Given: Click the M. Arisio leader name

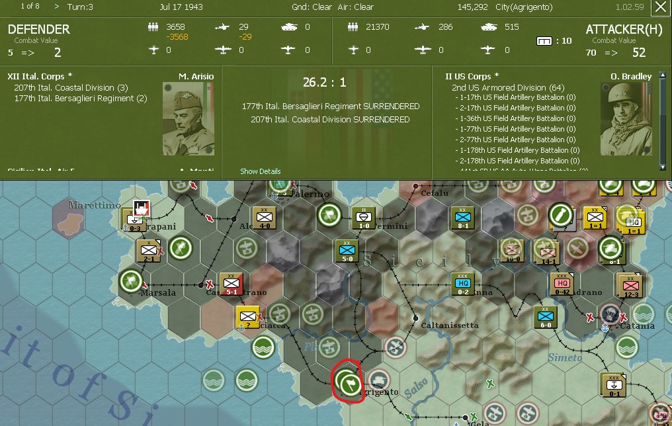Looking at the screenshot, I should [196, 76].
